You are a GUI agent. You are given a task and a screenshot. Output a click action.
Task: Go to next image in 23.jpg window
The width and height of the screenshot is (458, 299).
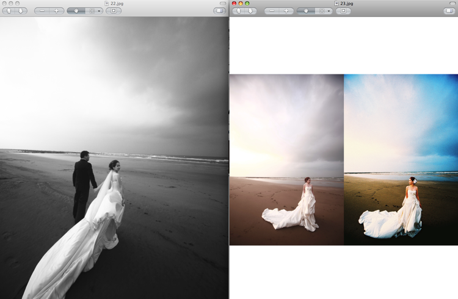click(x=250, y=11)
